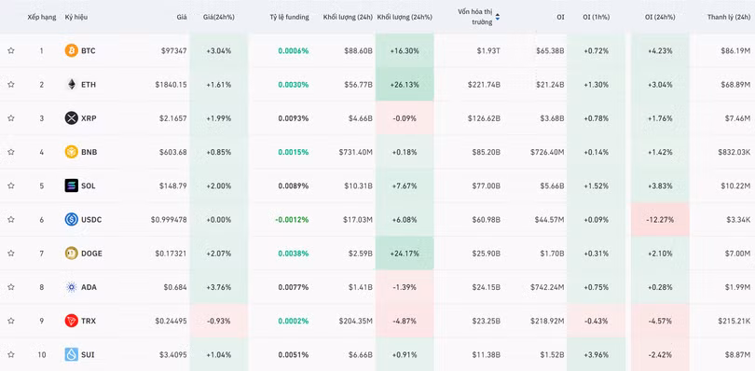Click DOGE price $0.17321
The image size is (755, 371).
(x=171, y=253)
